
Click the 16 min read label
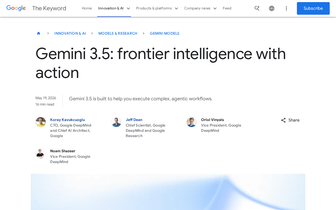45,104
